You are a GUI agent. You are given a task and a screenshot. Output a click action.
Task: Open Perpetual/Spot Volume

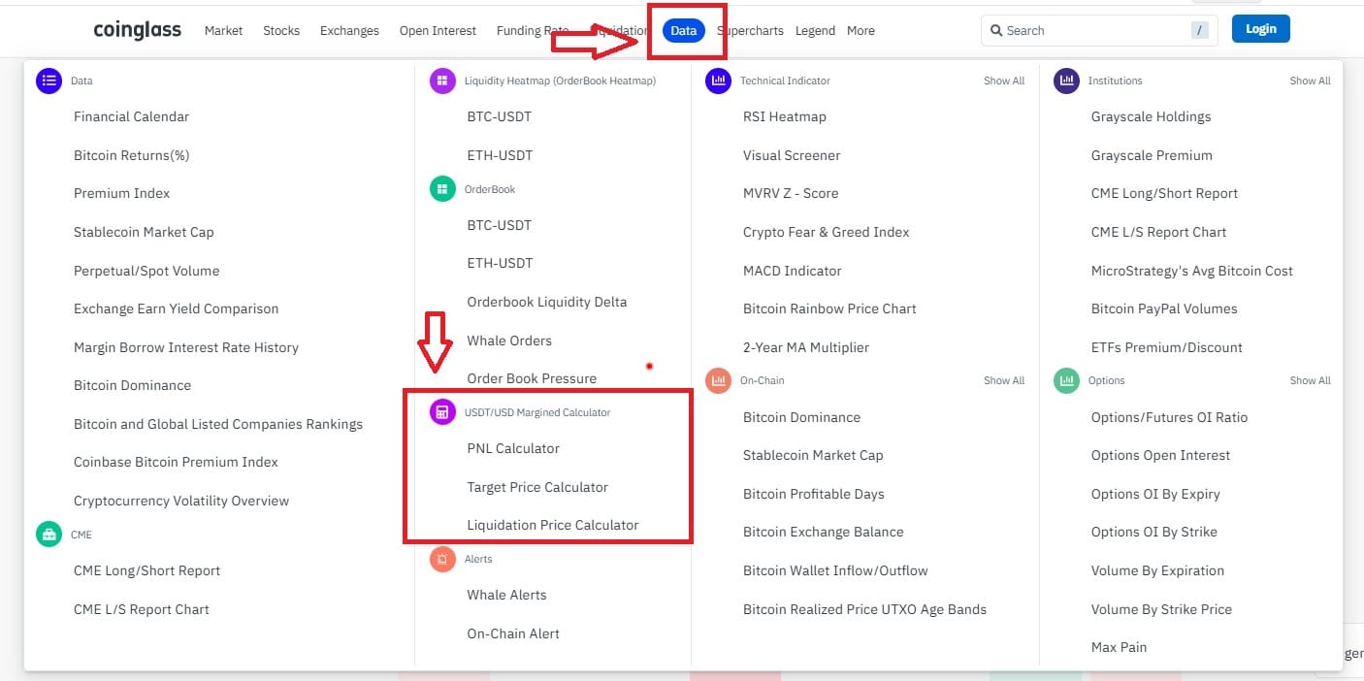(x=146, y=271)
